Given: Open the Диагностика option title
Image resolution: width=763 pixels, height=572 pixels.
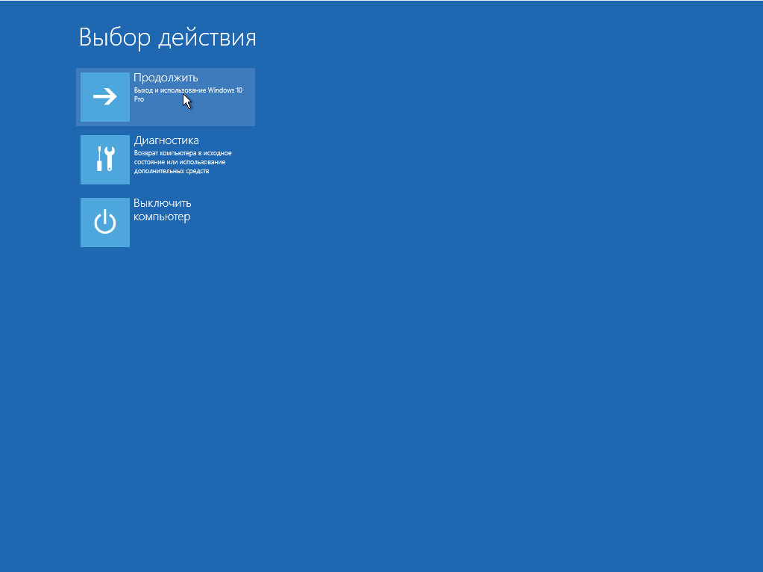Looking at the screenshot, I should (166, 140).
